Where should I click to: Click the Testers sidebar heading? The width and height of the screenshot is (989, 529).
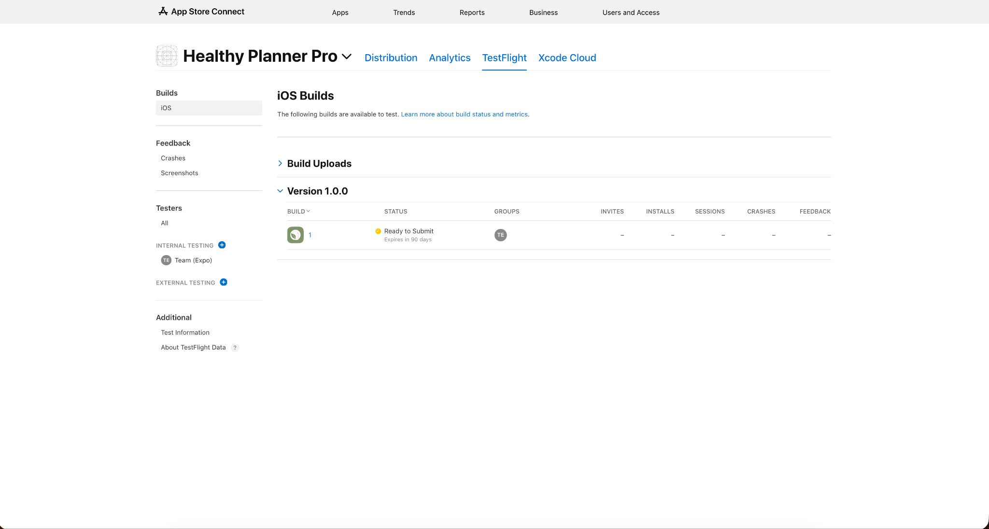169,208
